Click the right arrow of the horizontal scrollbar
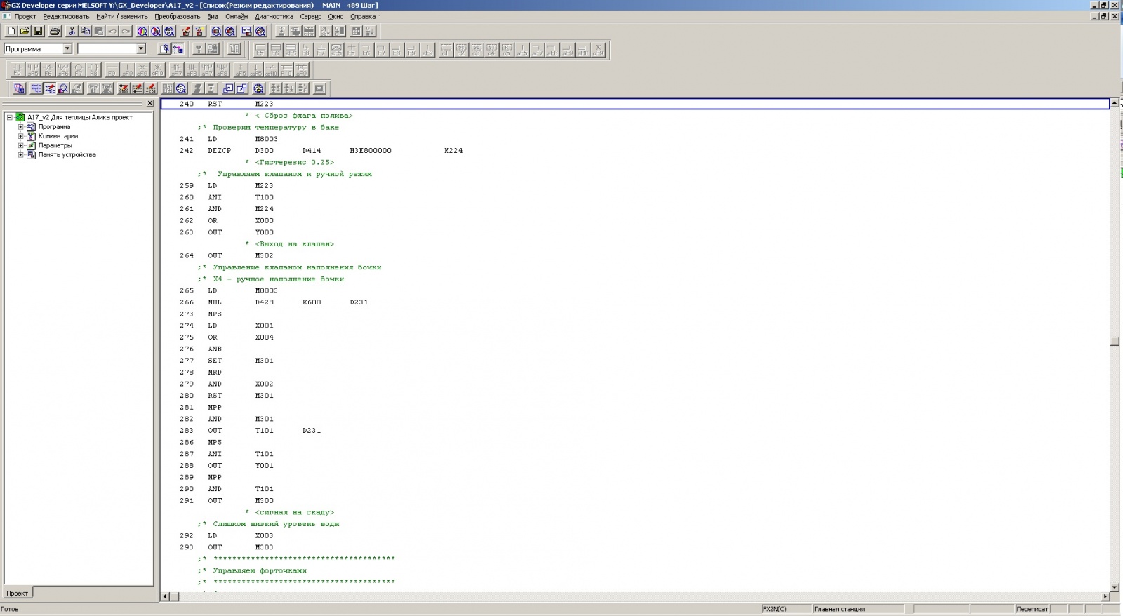Screen dimensions: 1123x616 tap(1105, 596)
